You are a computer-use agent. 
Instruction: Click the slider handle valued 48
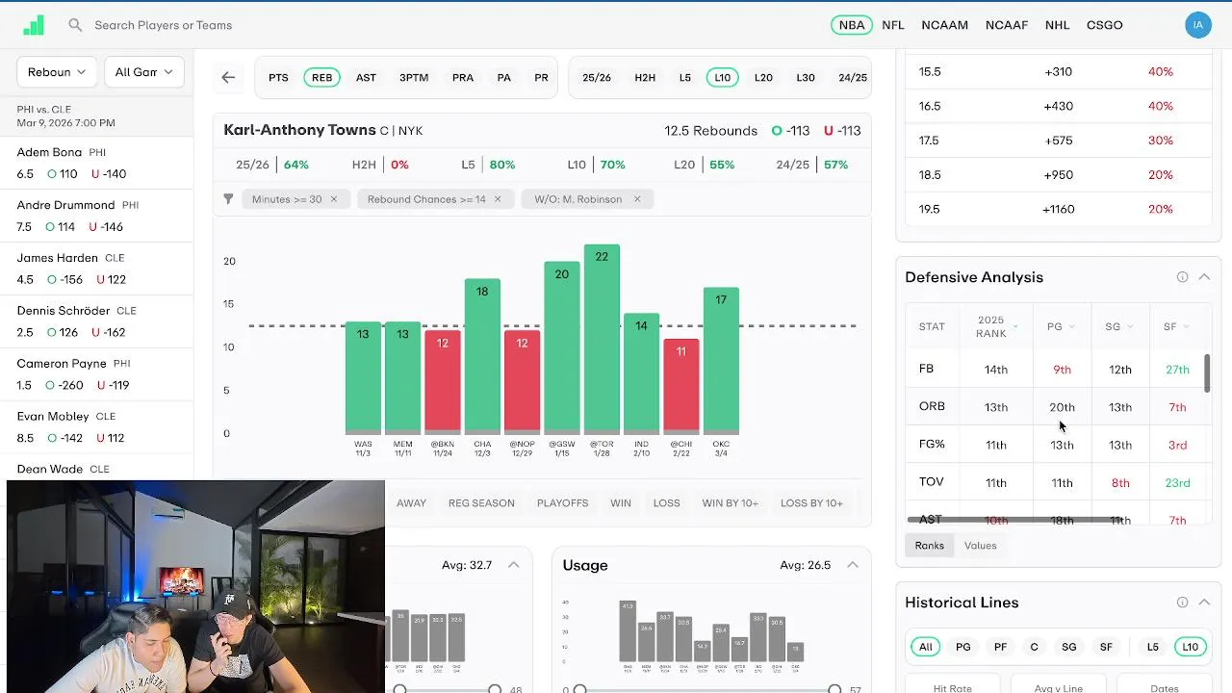495,690
